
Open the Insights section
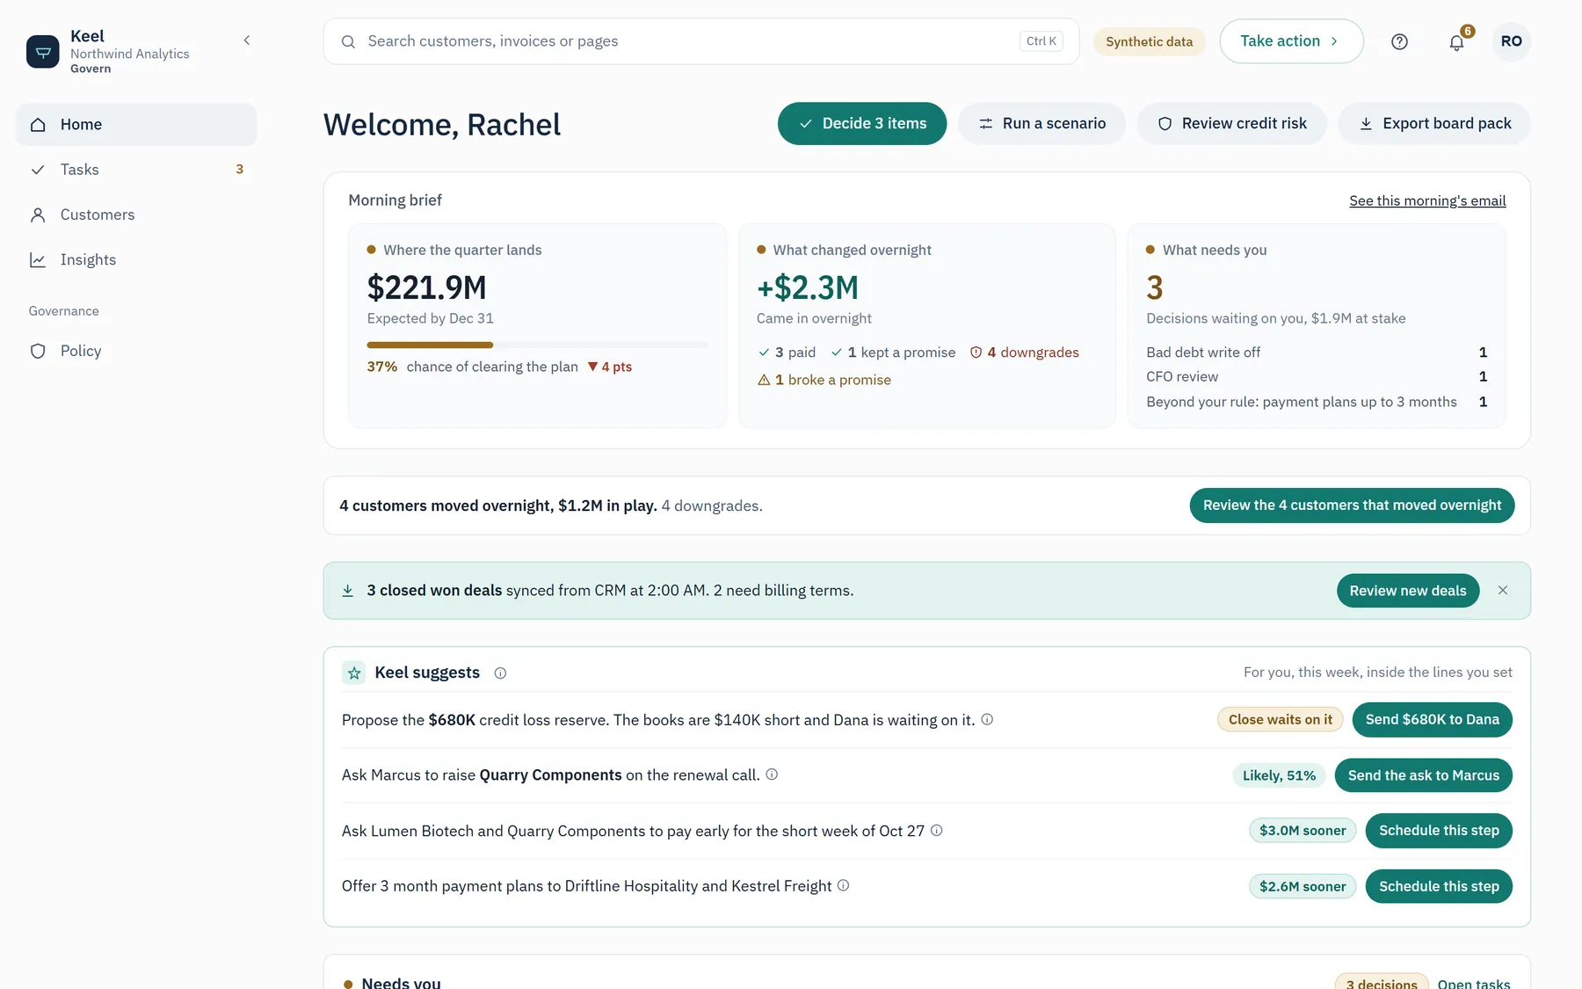(136, 259)
